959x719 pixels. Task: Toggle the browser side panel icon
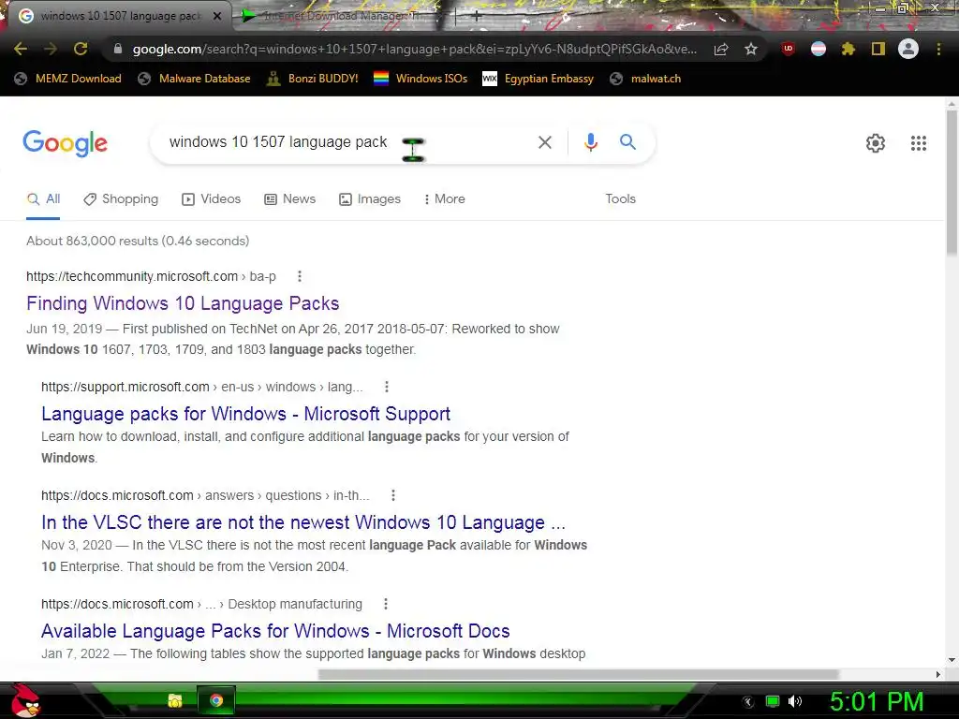(878, 49)
